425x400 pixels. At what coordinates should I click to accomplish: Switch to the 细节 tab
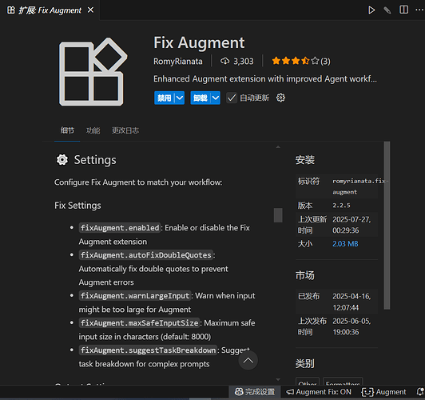point(67,130)
